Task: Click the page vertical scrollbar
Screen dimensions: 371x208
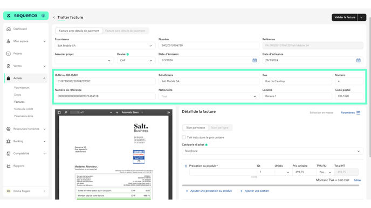Action: tap(370, 87)
